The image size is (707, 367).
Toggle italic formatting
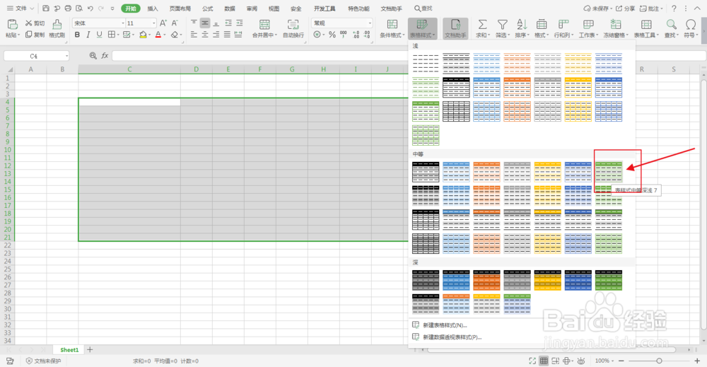pyautogui.click(x=88, y=35)
